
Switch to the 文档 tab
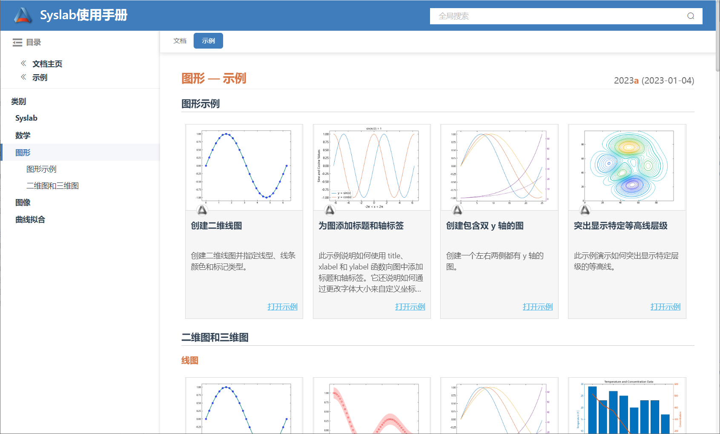point(180,41)
